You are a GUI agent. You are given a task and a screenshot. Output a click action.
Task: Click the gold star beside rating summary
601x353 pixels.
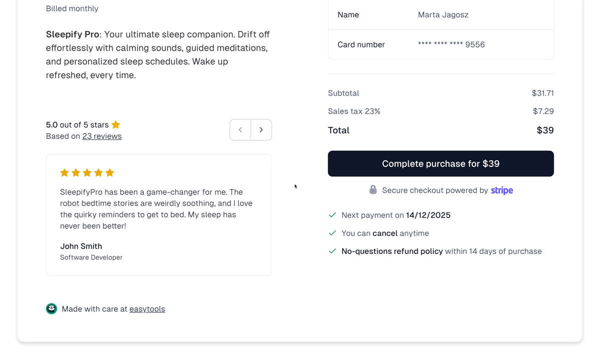116,125
